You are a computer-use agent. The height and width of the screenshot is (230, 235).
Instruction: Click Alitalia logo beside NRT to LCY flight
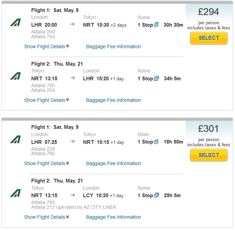[x=15, y=193]
